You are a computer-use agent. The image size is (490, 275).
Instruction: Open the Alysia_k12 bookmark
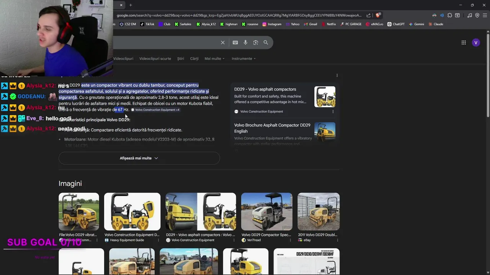tap(206, 24)
